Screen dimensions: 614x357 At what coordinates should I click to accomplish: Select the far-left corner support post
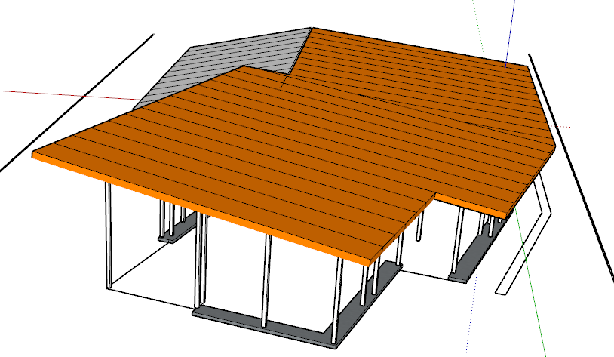(x=109, y=236)
